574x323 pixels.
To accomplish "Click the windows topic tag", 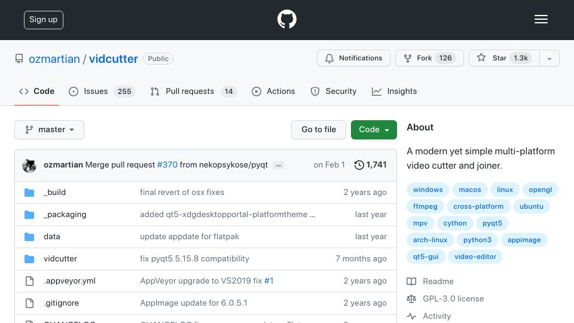I will (x=428, y=190).
